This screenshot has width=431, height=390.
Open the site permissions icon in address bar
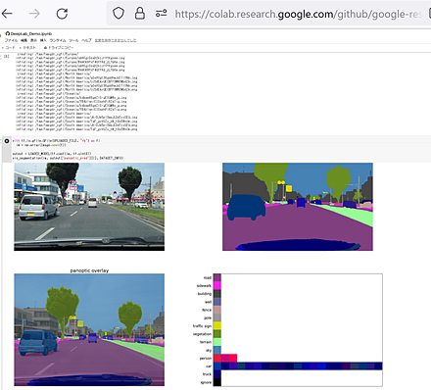pos(161,14)
